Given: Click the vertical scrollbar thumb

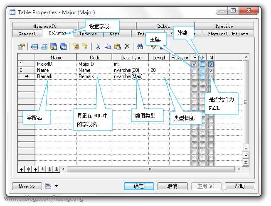Looking at the screenshot, I should pos(246,102).
